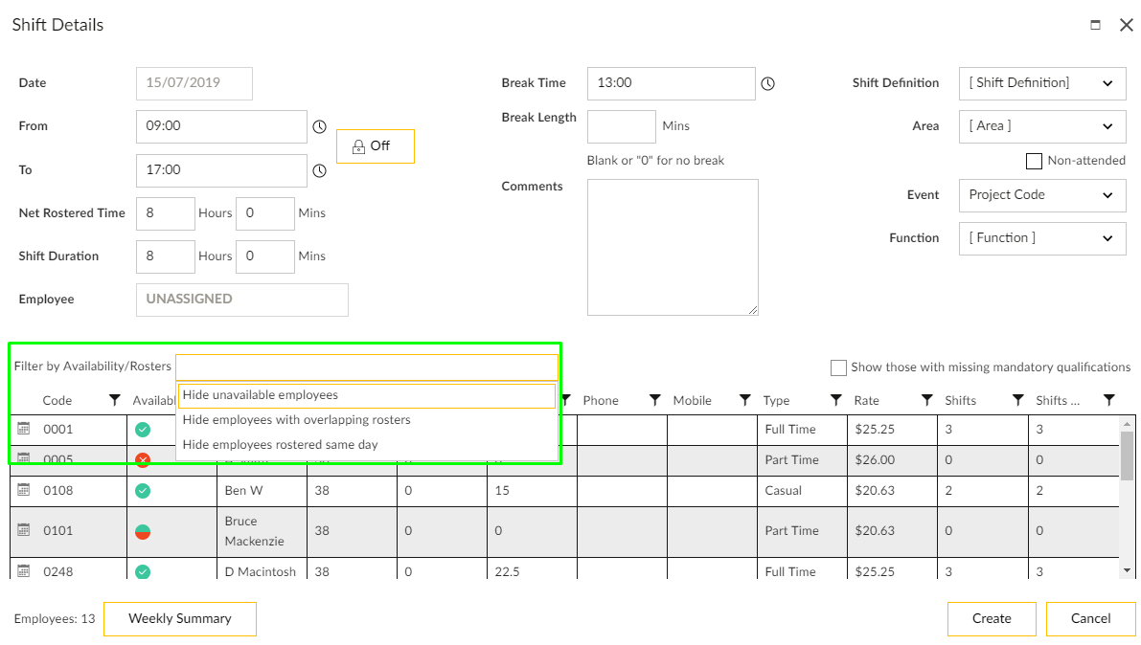Choose Hide employees rostered same day

click(x=280, y=445)
